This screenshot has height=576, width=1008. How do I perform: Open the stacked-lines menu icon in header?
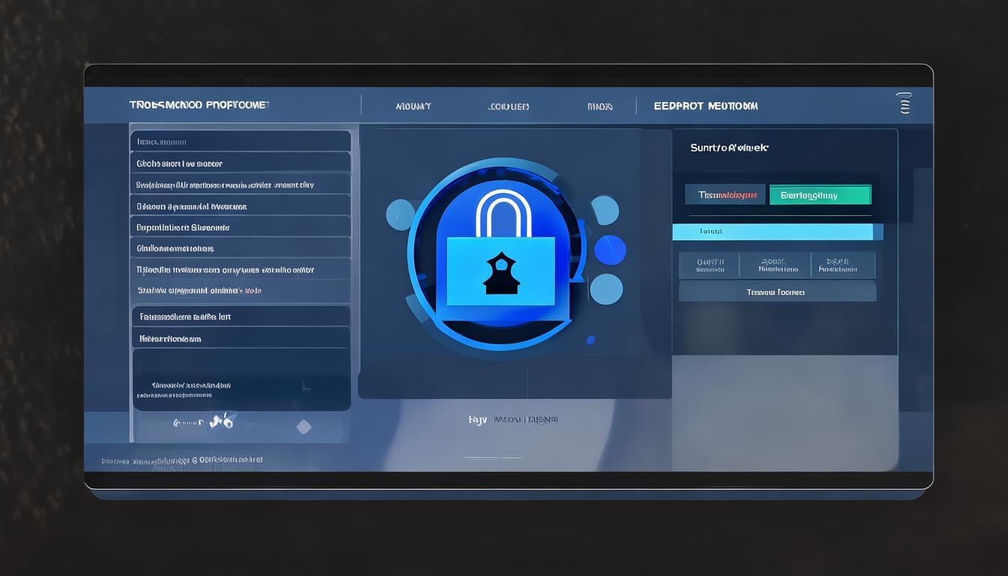[x=904, y=104]
